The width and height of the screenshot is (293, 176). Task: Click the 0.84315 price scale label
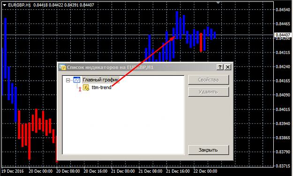coord(283,52)
